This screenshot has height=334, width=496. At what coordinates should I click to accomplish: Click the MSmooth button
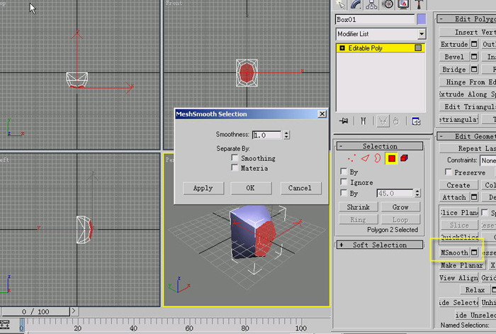(454, 252)
